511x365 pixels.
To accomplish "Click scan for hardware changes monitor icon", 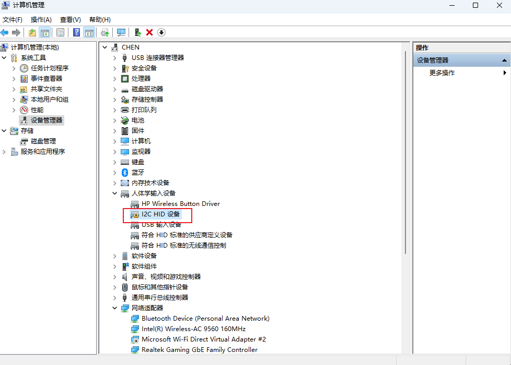I will 121,32.
